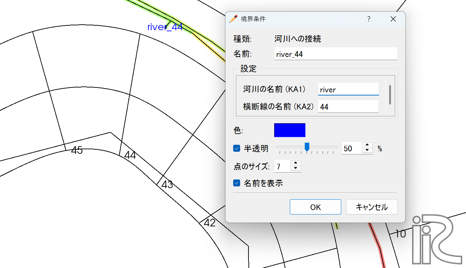Click the transparency slider handle
Image resolution: width=466 pixels, height=268 pixels.
(307, 148)
